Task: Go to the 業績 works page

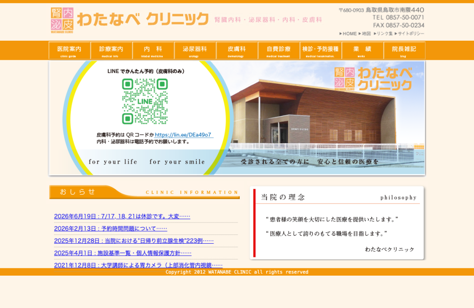Action: pyautogui.click(x=362, y=50)
